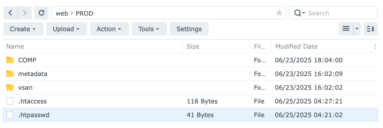Expand the Upload dropdown menu
383x128 pixels.
(66, 29)
